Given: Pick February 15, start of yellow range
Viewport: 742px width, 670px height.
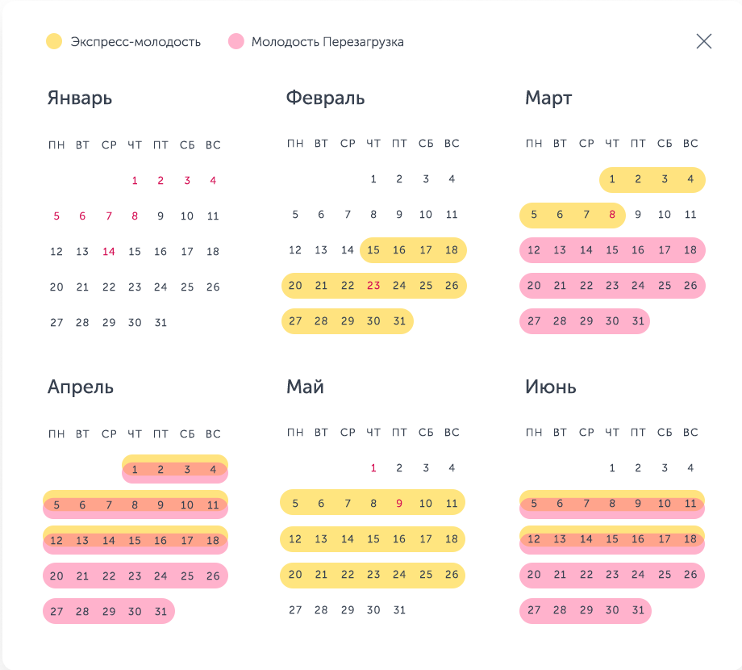Looking at the screenshot, I should pyautogui.click(x=373, y=250).
